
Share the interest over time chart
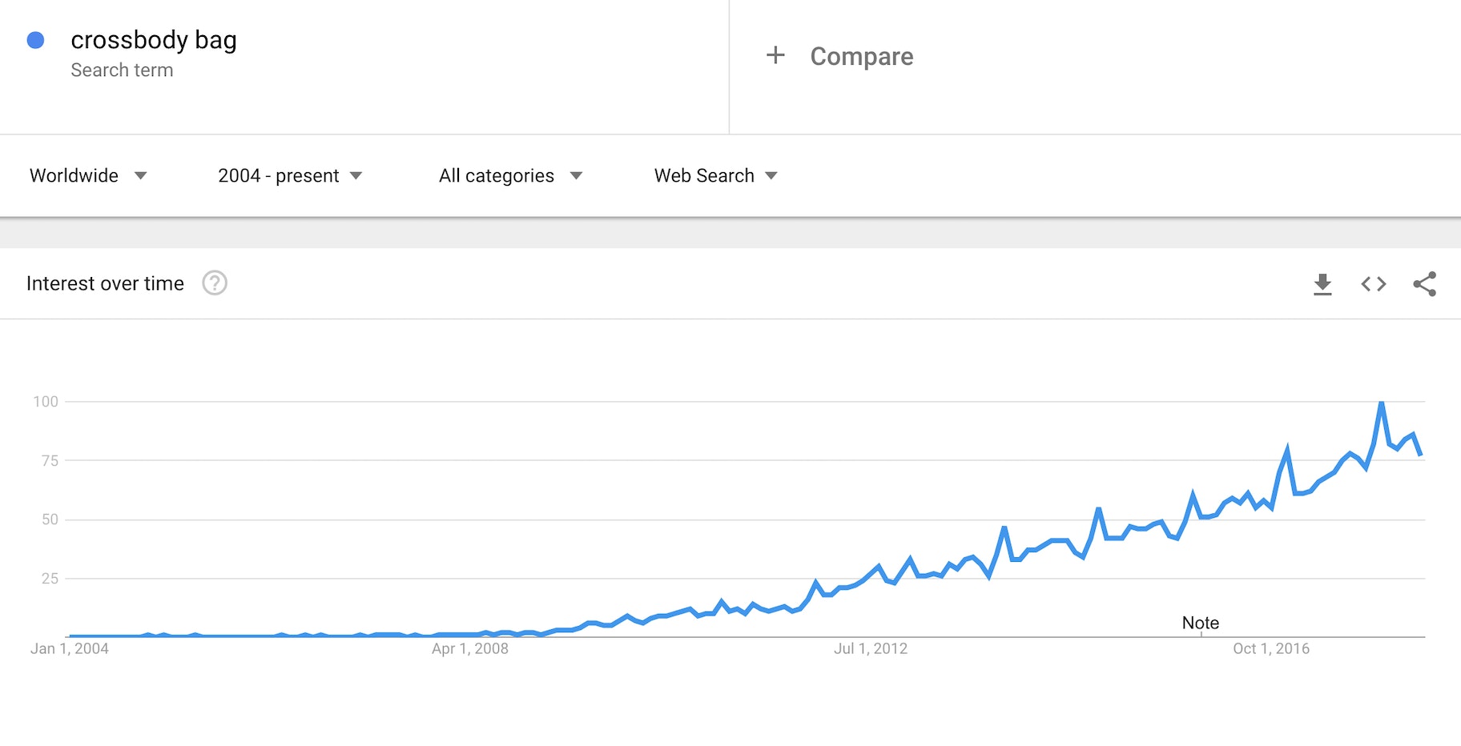1424,284
